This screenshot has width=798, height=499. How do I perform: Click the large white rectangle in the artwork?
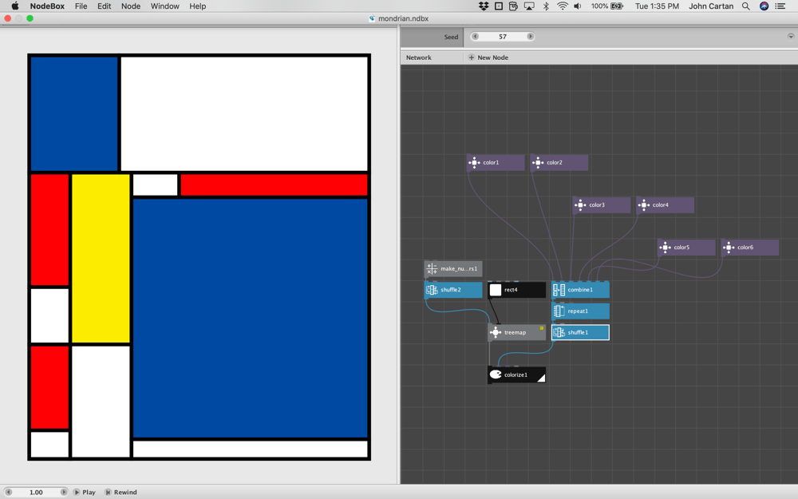[x=243, y=113]
